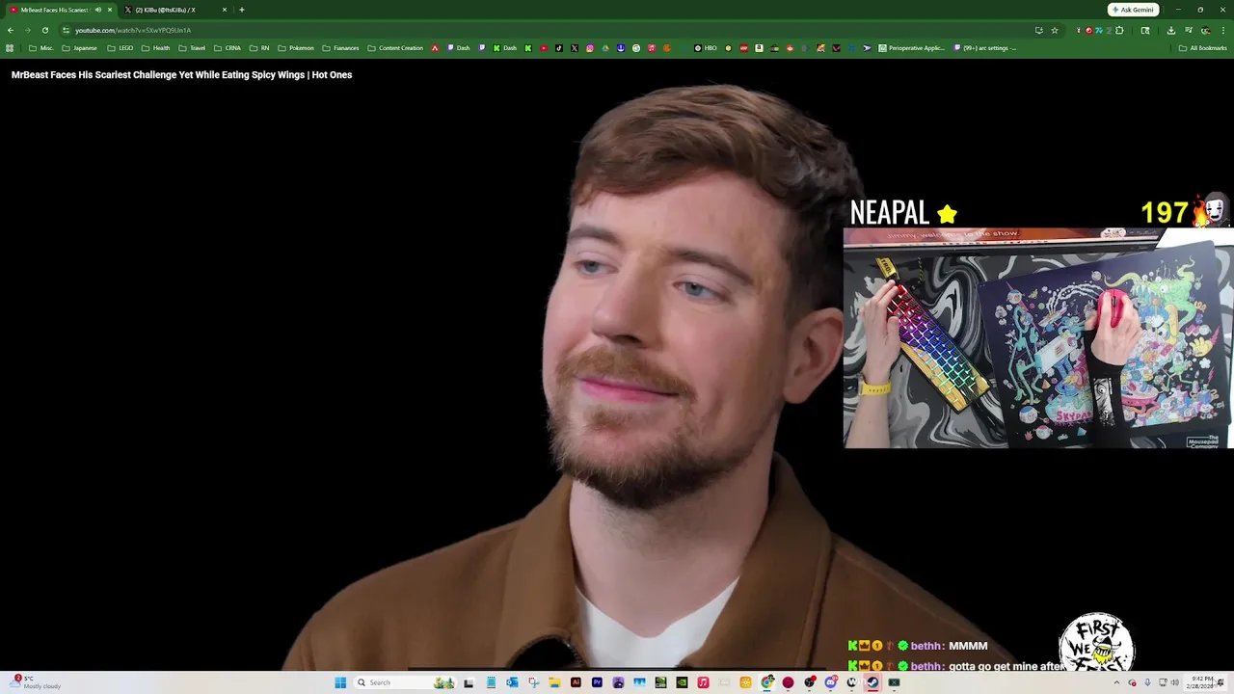This screenshot has width=1234, height=694.
Task: Open the NVIDIA app from the taskbar
Action: coord(681,682)
